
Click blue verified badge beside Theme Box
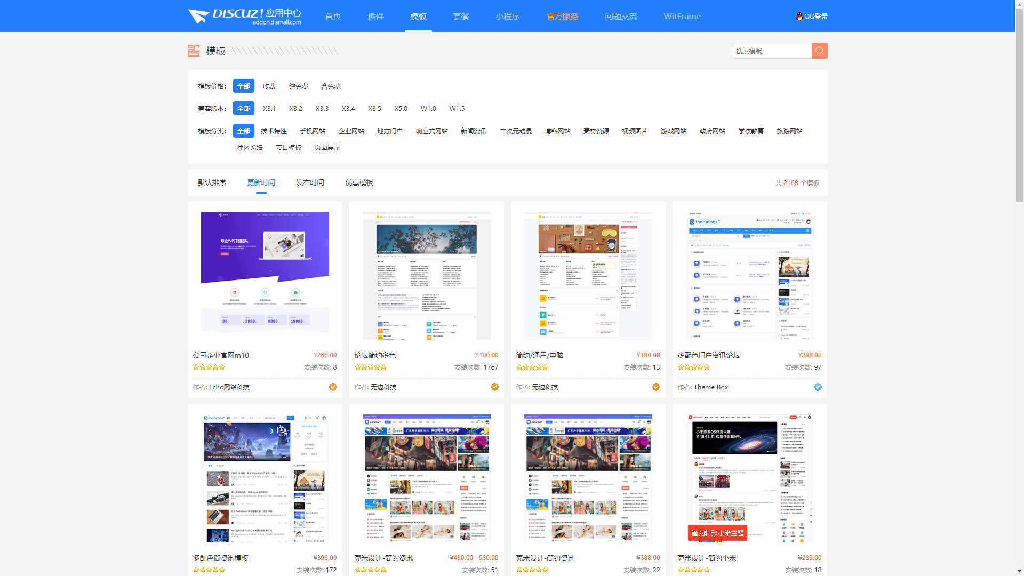coord(818,387)
